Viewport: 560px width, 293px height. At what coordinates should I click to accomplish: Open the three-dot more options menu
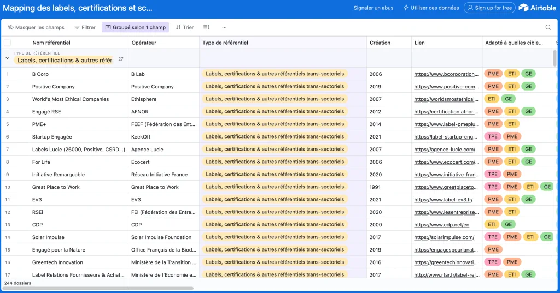pyautogui.click(x=224, y=27)
